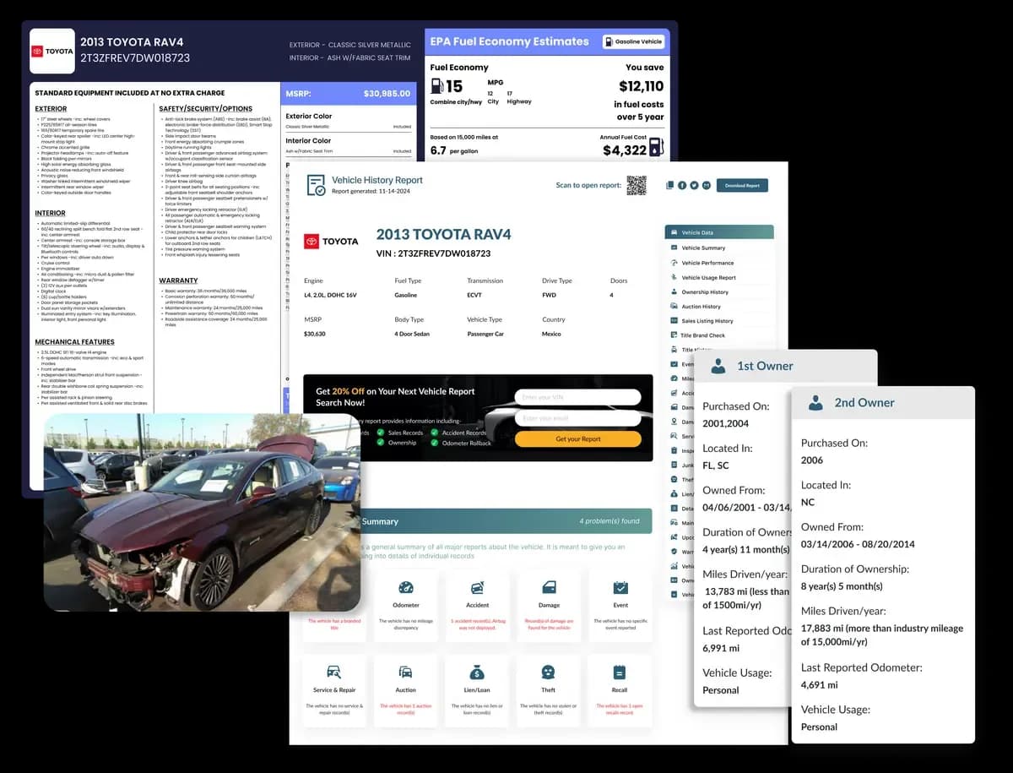Screen dimensions: 1013x773
Task: Click the Toyota logo on window sticker
Action: click(51, 51)
